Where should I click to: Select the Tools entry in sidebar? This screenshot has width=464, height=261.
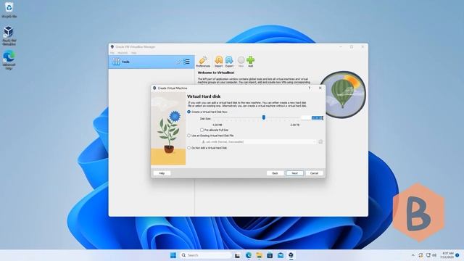coord(152,62)
